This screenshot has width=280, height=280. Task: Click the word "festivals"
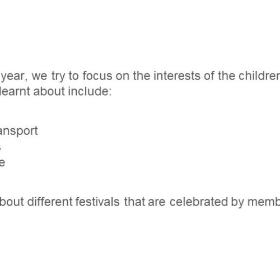(x=97, y=202)
